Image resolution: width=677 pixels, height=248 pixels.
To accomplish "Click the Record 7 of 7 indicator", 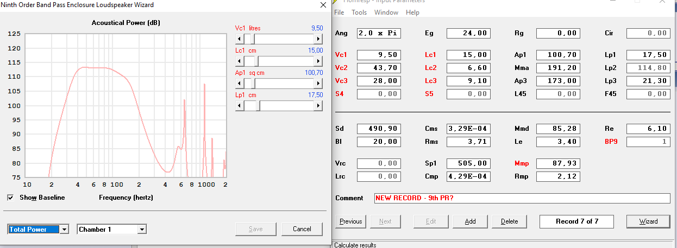I will pos(576,221).
